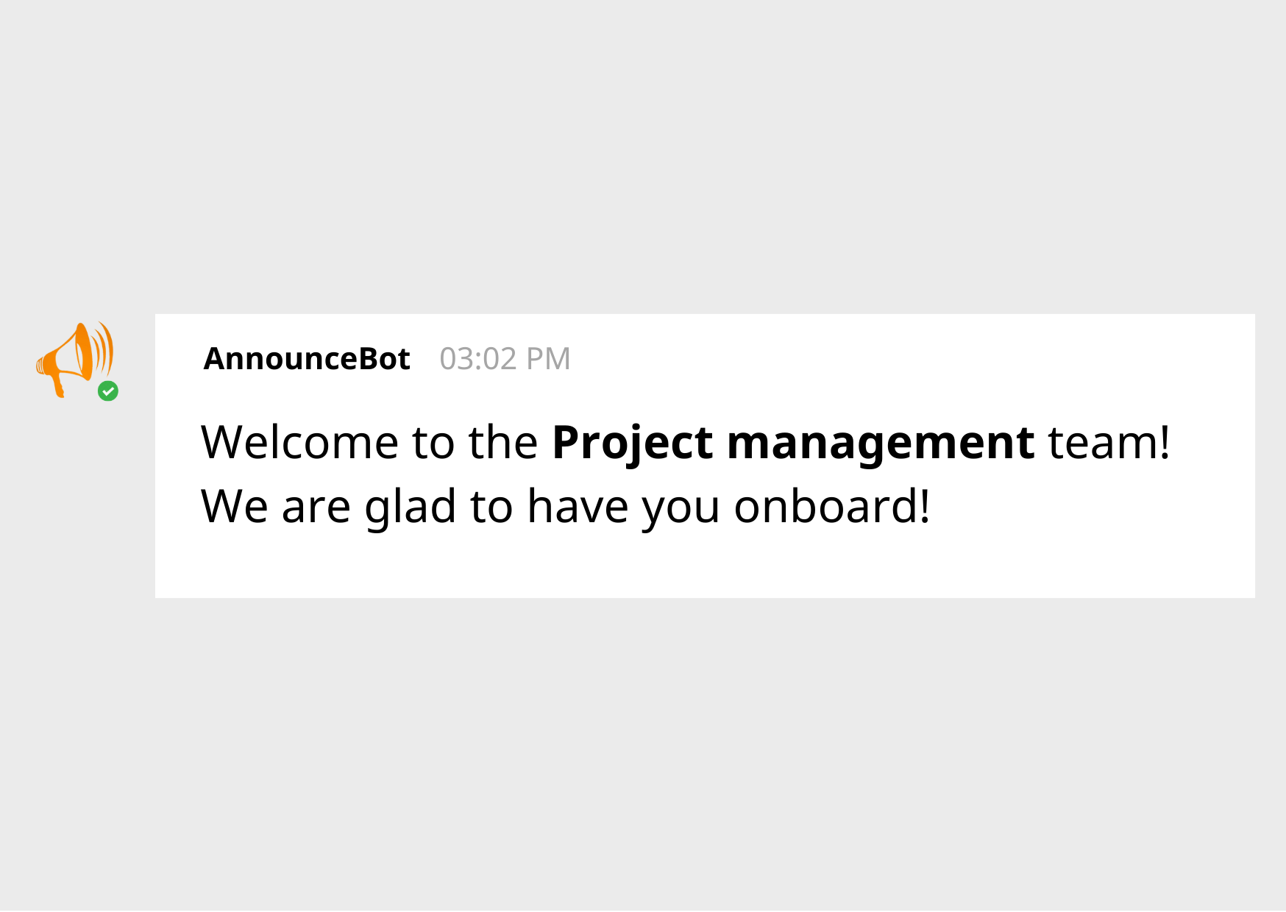Click the green checkmark status badge

point(108,391)
